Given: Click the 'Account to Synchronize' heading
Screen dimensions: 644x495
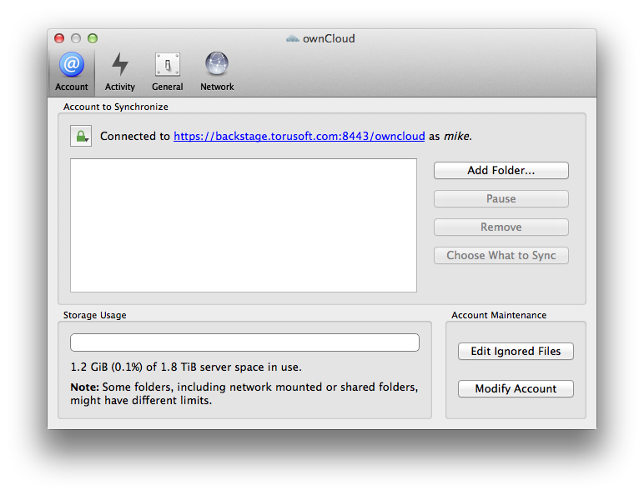Looking at the screenshot, I should [116, 107].
